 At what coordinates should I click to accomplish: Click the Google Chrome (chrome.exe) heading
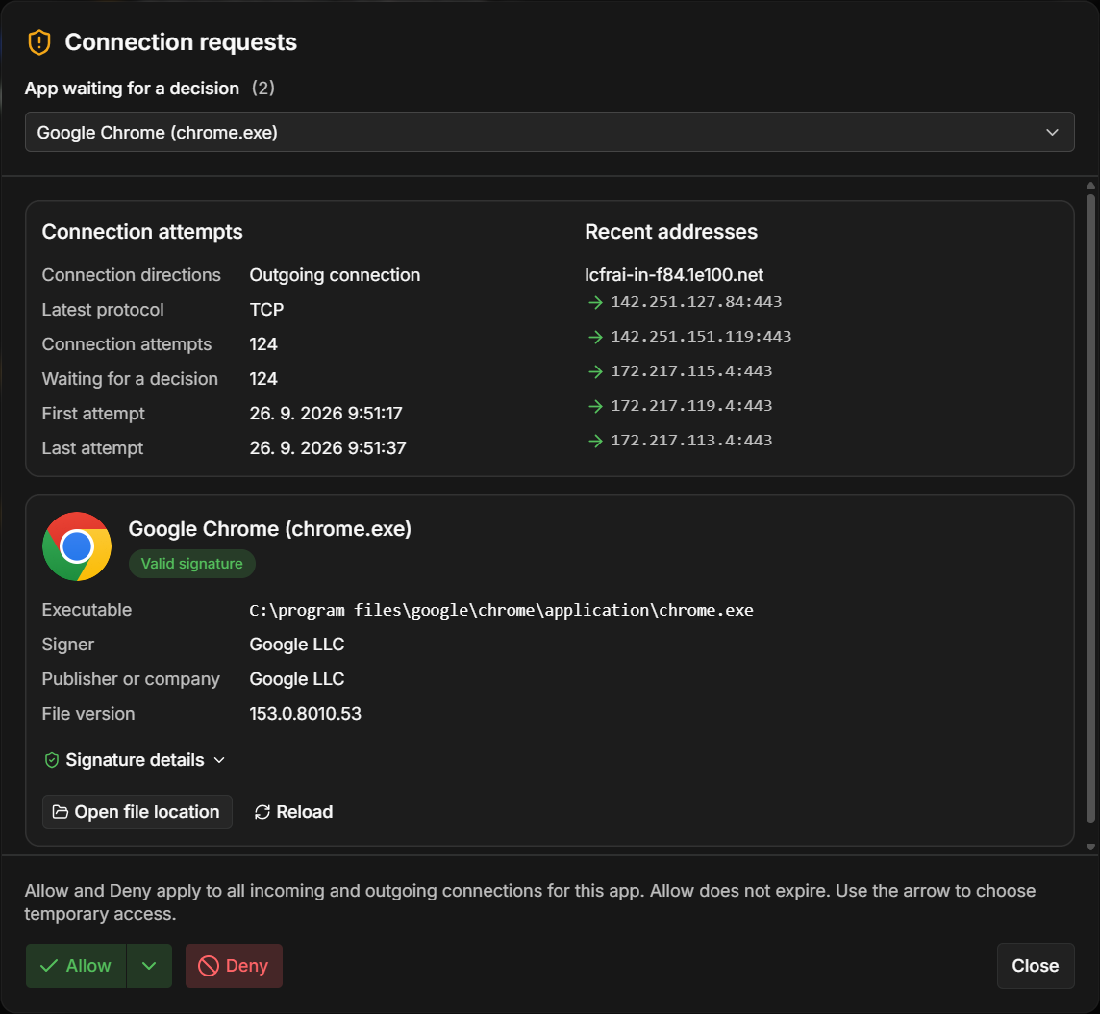(269, 528)
